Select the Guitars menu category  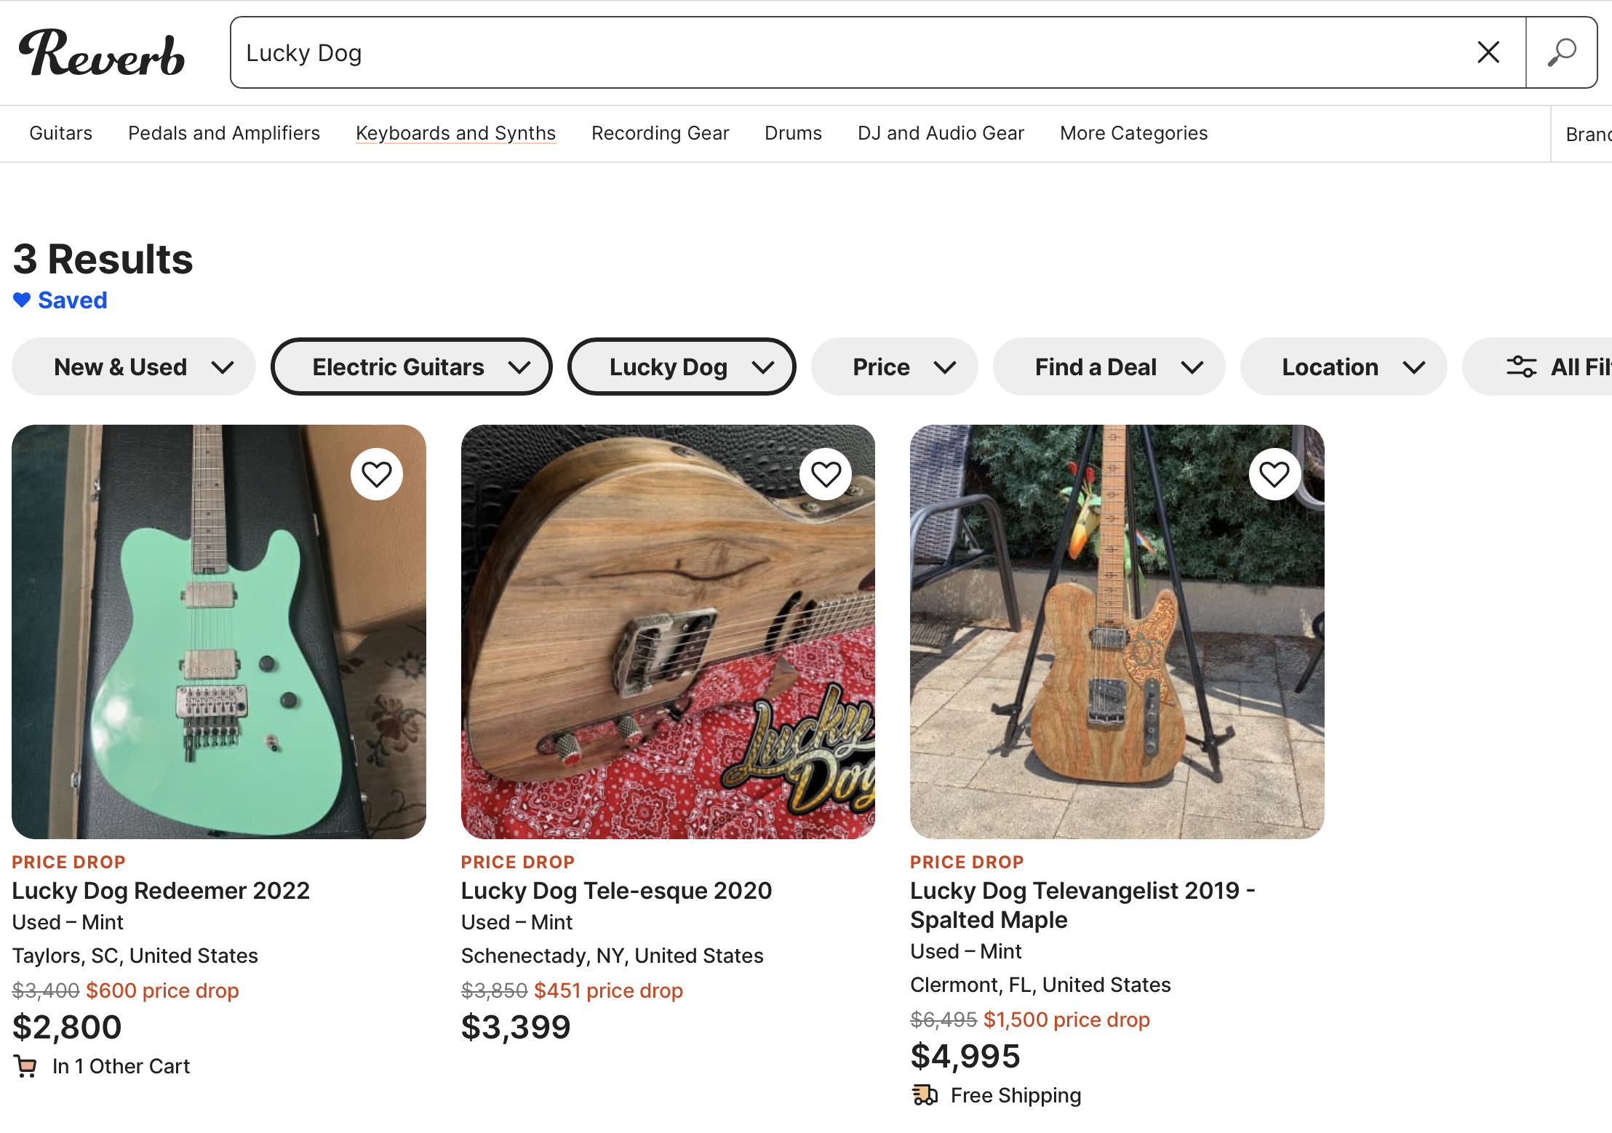(x=60, y=134)
